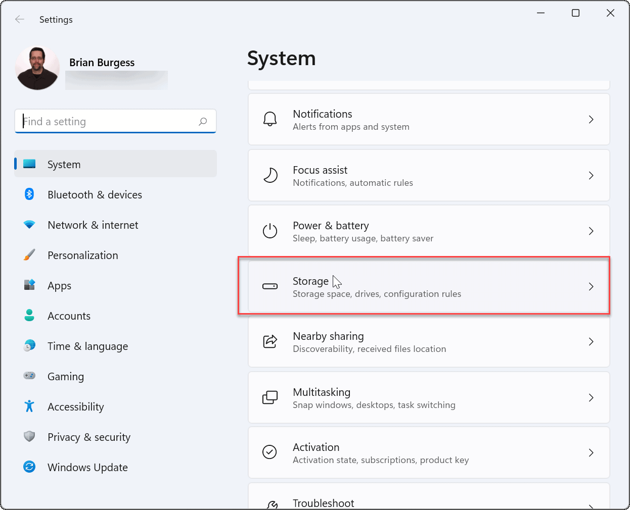Click the Storage drive icon

click(x=270, y=286)
